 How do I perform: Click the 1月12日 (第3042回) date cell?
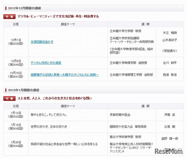pyautogui.click(x=16, y=115)
